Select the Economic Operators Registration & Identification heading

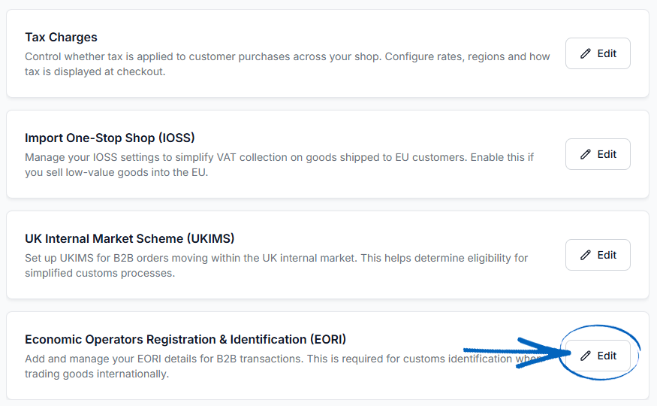[x=185, y=339]
